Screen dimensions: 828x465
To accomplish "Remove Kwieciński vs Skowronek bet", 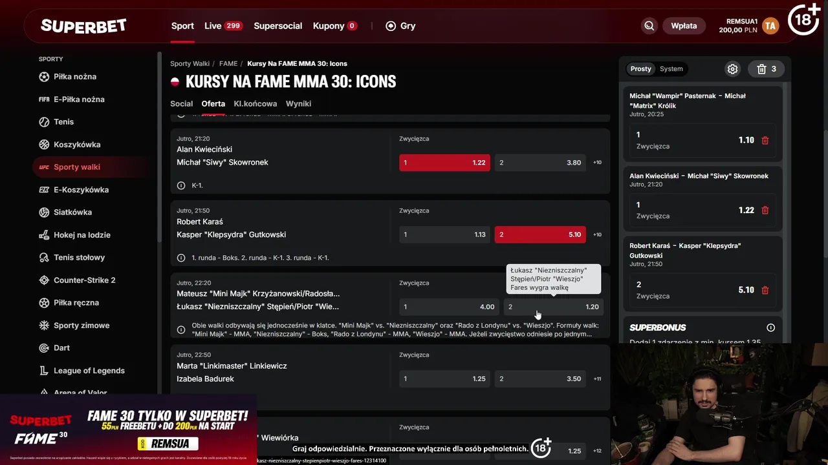I will coord(765,210).
